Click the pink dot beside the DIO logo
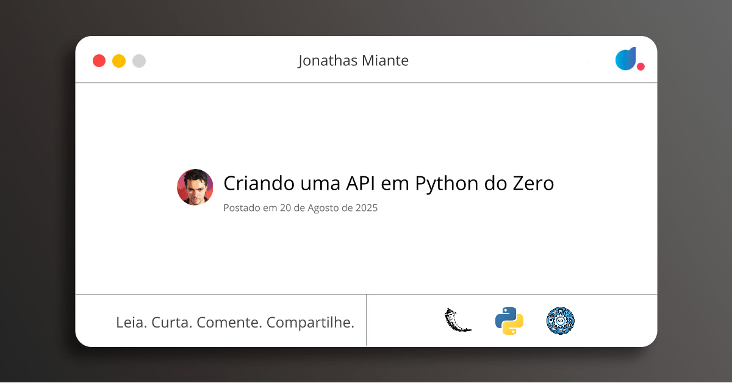The height and width of the screenshot is (383, 732). pos(640,66)
